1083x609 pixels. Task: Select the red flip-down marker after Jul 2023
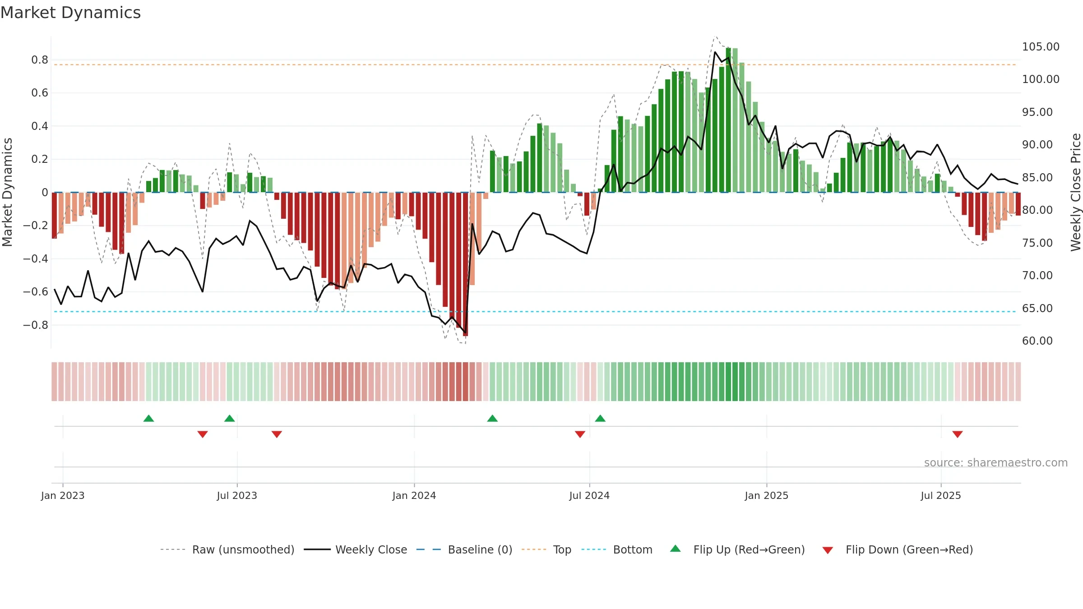coord(277,434)
